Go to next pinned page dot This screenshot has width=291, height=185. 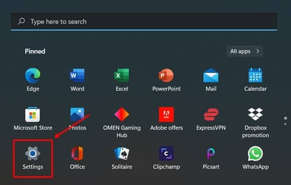pyautogui.click(x=285, y=124)
